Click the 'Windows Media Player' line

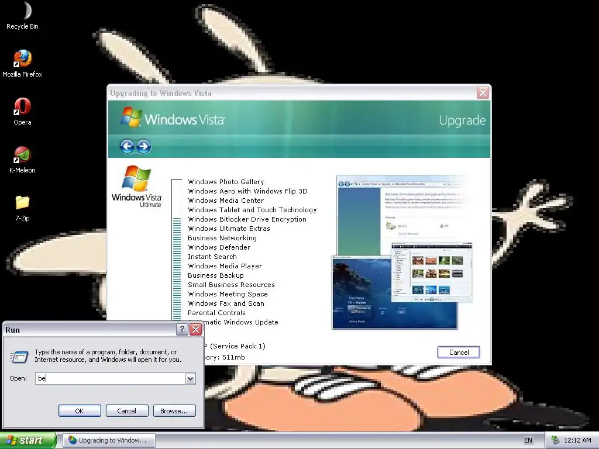[x=225, y=266]
